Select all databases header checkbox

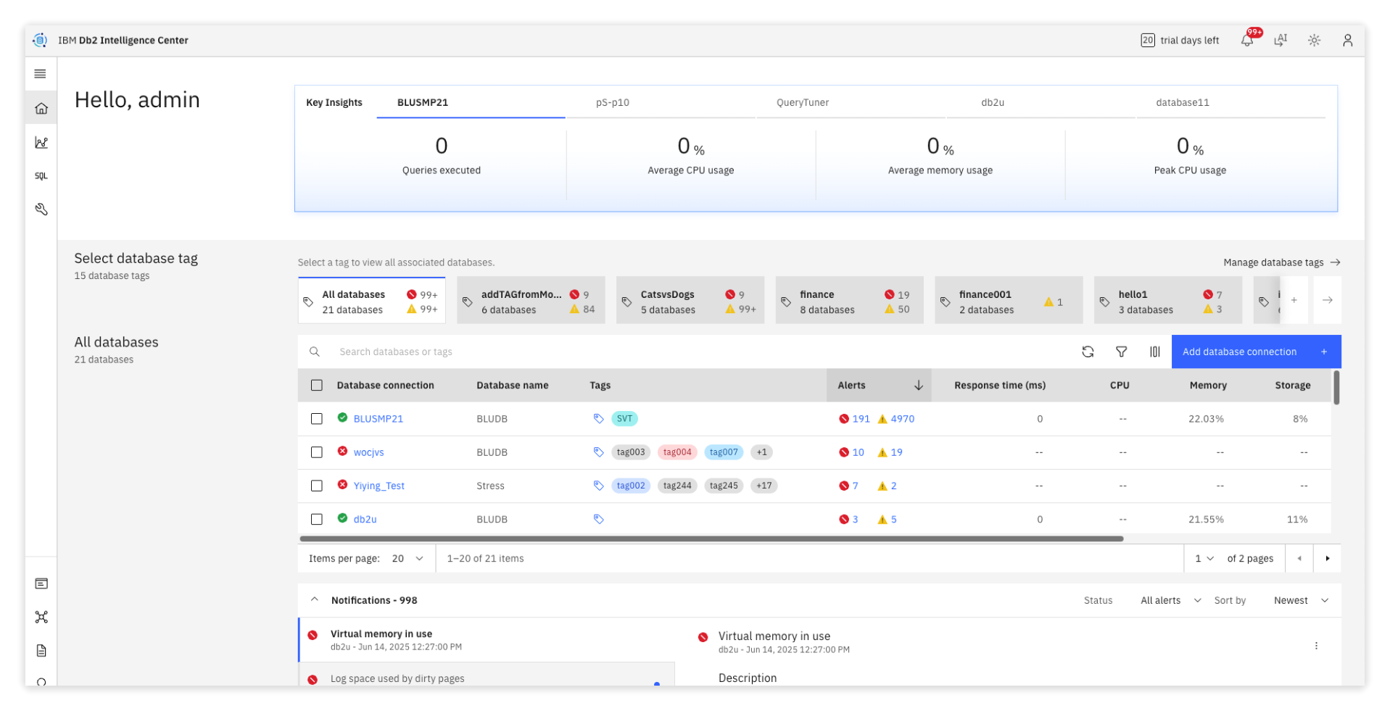point(317,385)
